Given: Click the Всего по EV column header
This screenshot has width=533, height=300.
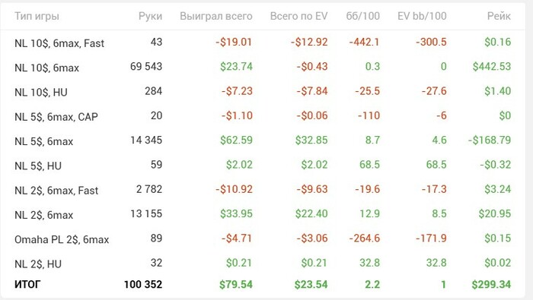Looking at the screenshot, I should click(x=298, y=16).
